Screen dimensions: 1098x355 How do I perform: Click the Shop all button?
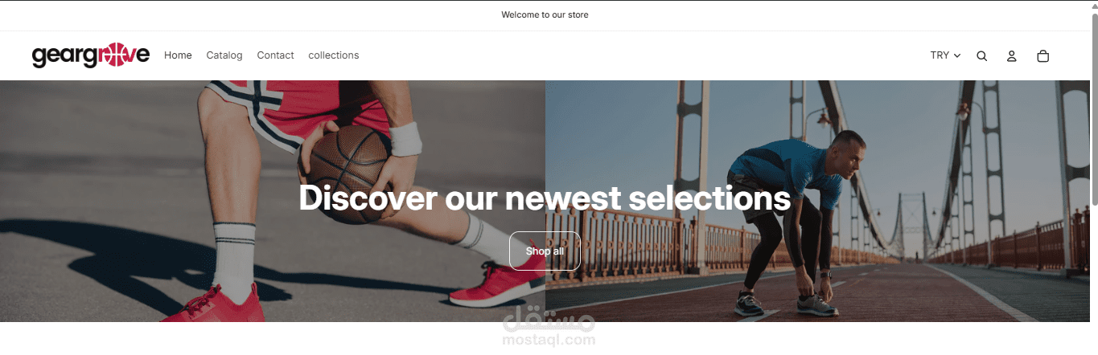click(x=545, y=251)
